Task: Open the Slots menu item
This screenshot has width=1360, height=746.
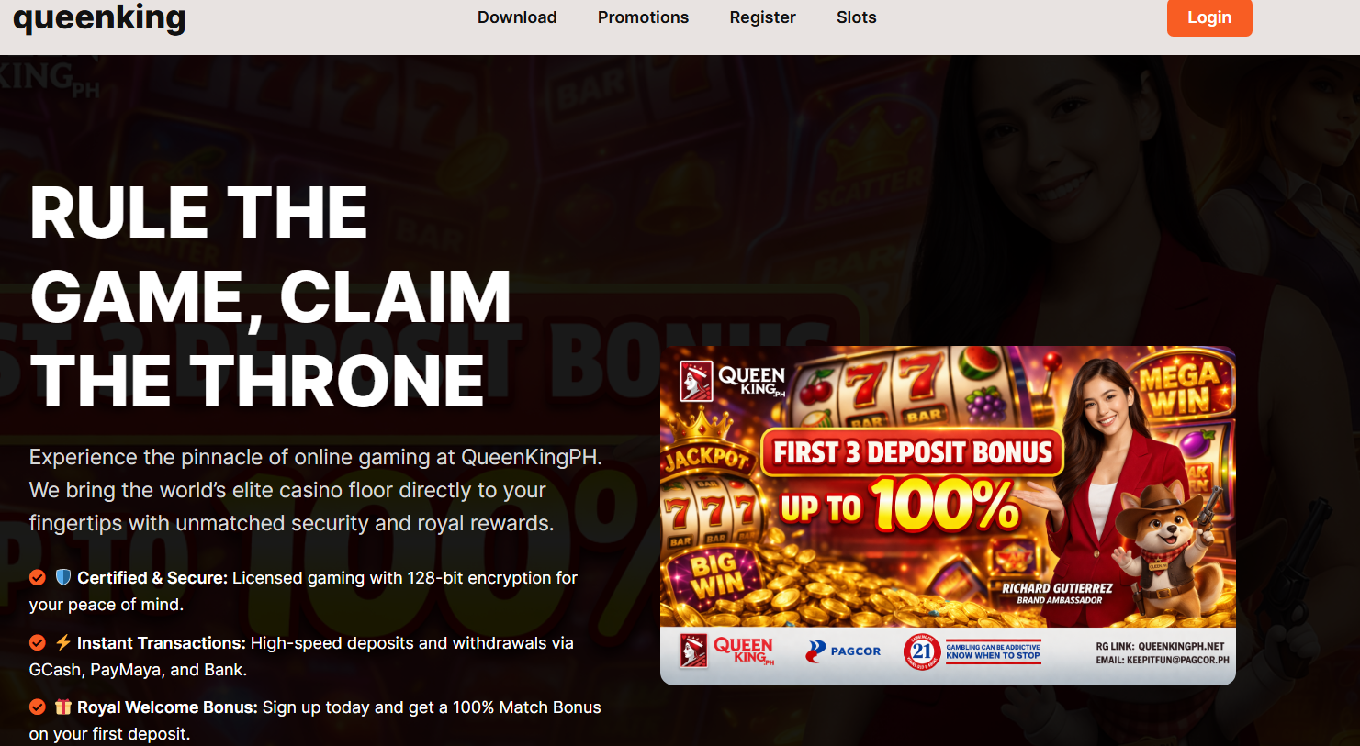Action: pyautogui.click(x=856, y=17)
